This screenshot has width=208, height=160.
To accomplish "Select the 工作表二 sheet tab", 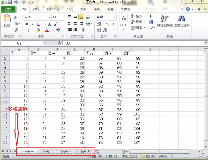I will [x=45, y=152].
